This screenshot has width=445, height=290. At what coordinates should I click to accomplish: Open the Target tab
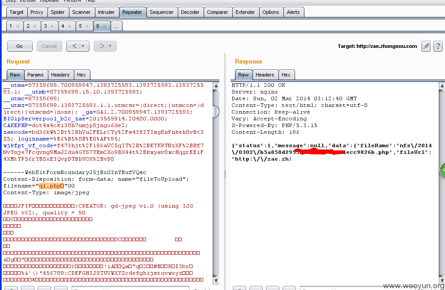pyautogui.click(x=17, y=12)
